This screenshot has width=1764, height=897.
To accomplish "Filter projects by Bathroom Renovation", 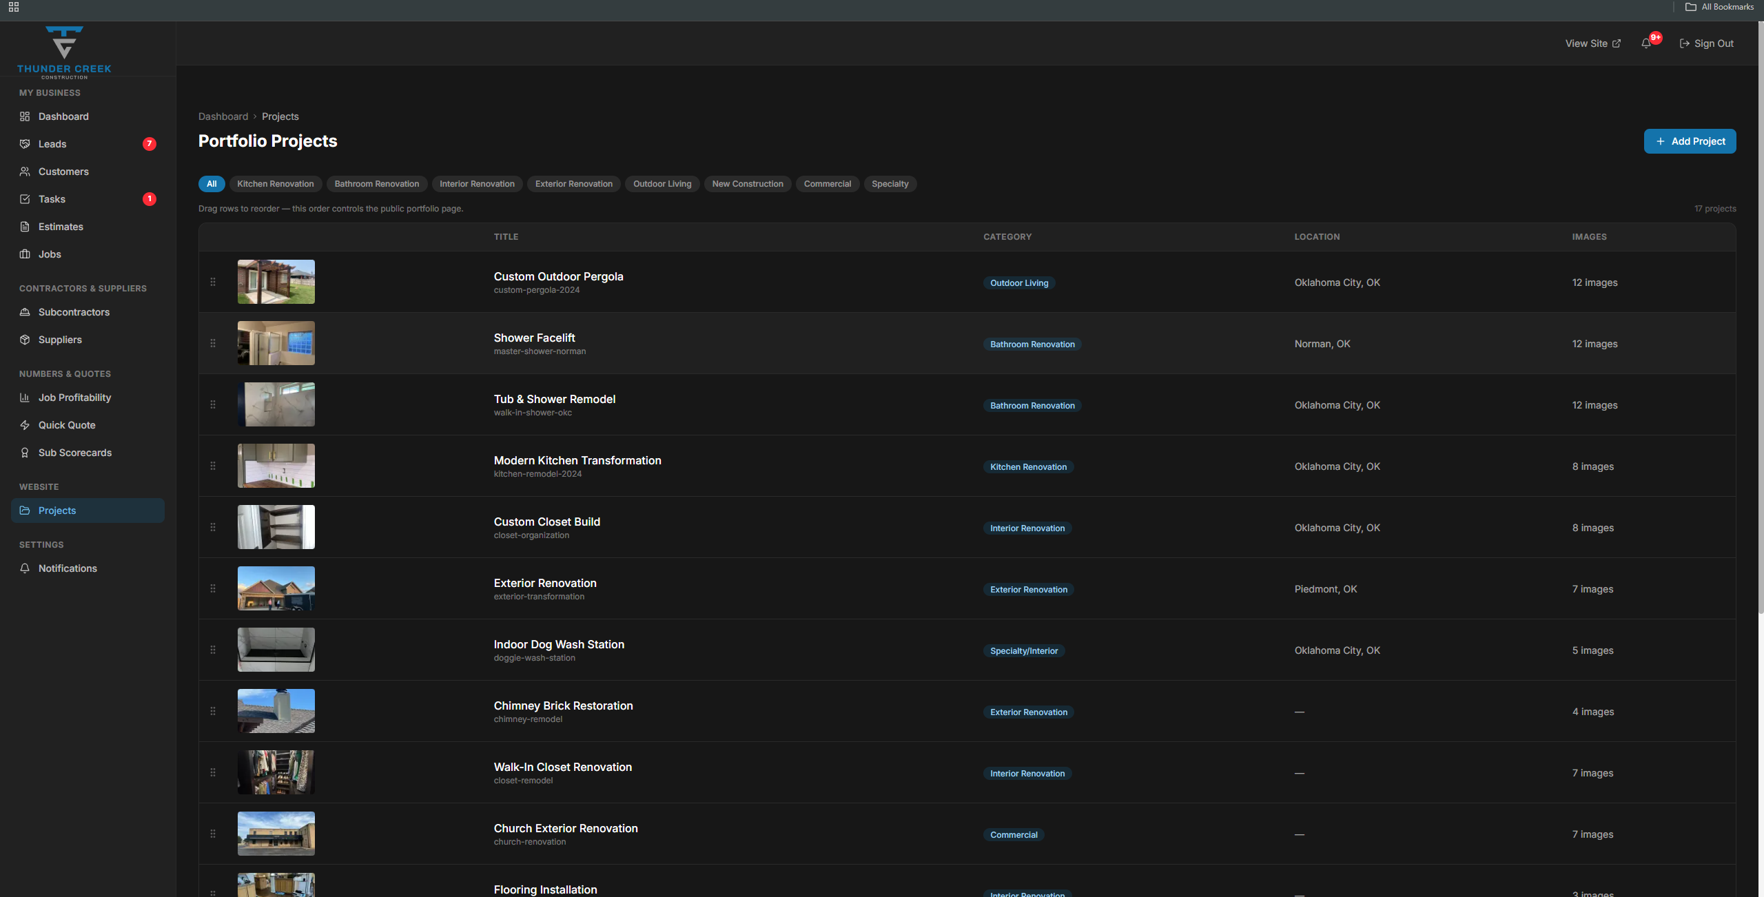I will pyautogui.click(x=377, y=184).
